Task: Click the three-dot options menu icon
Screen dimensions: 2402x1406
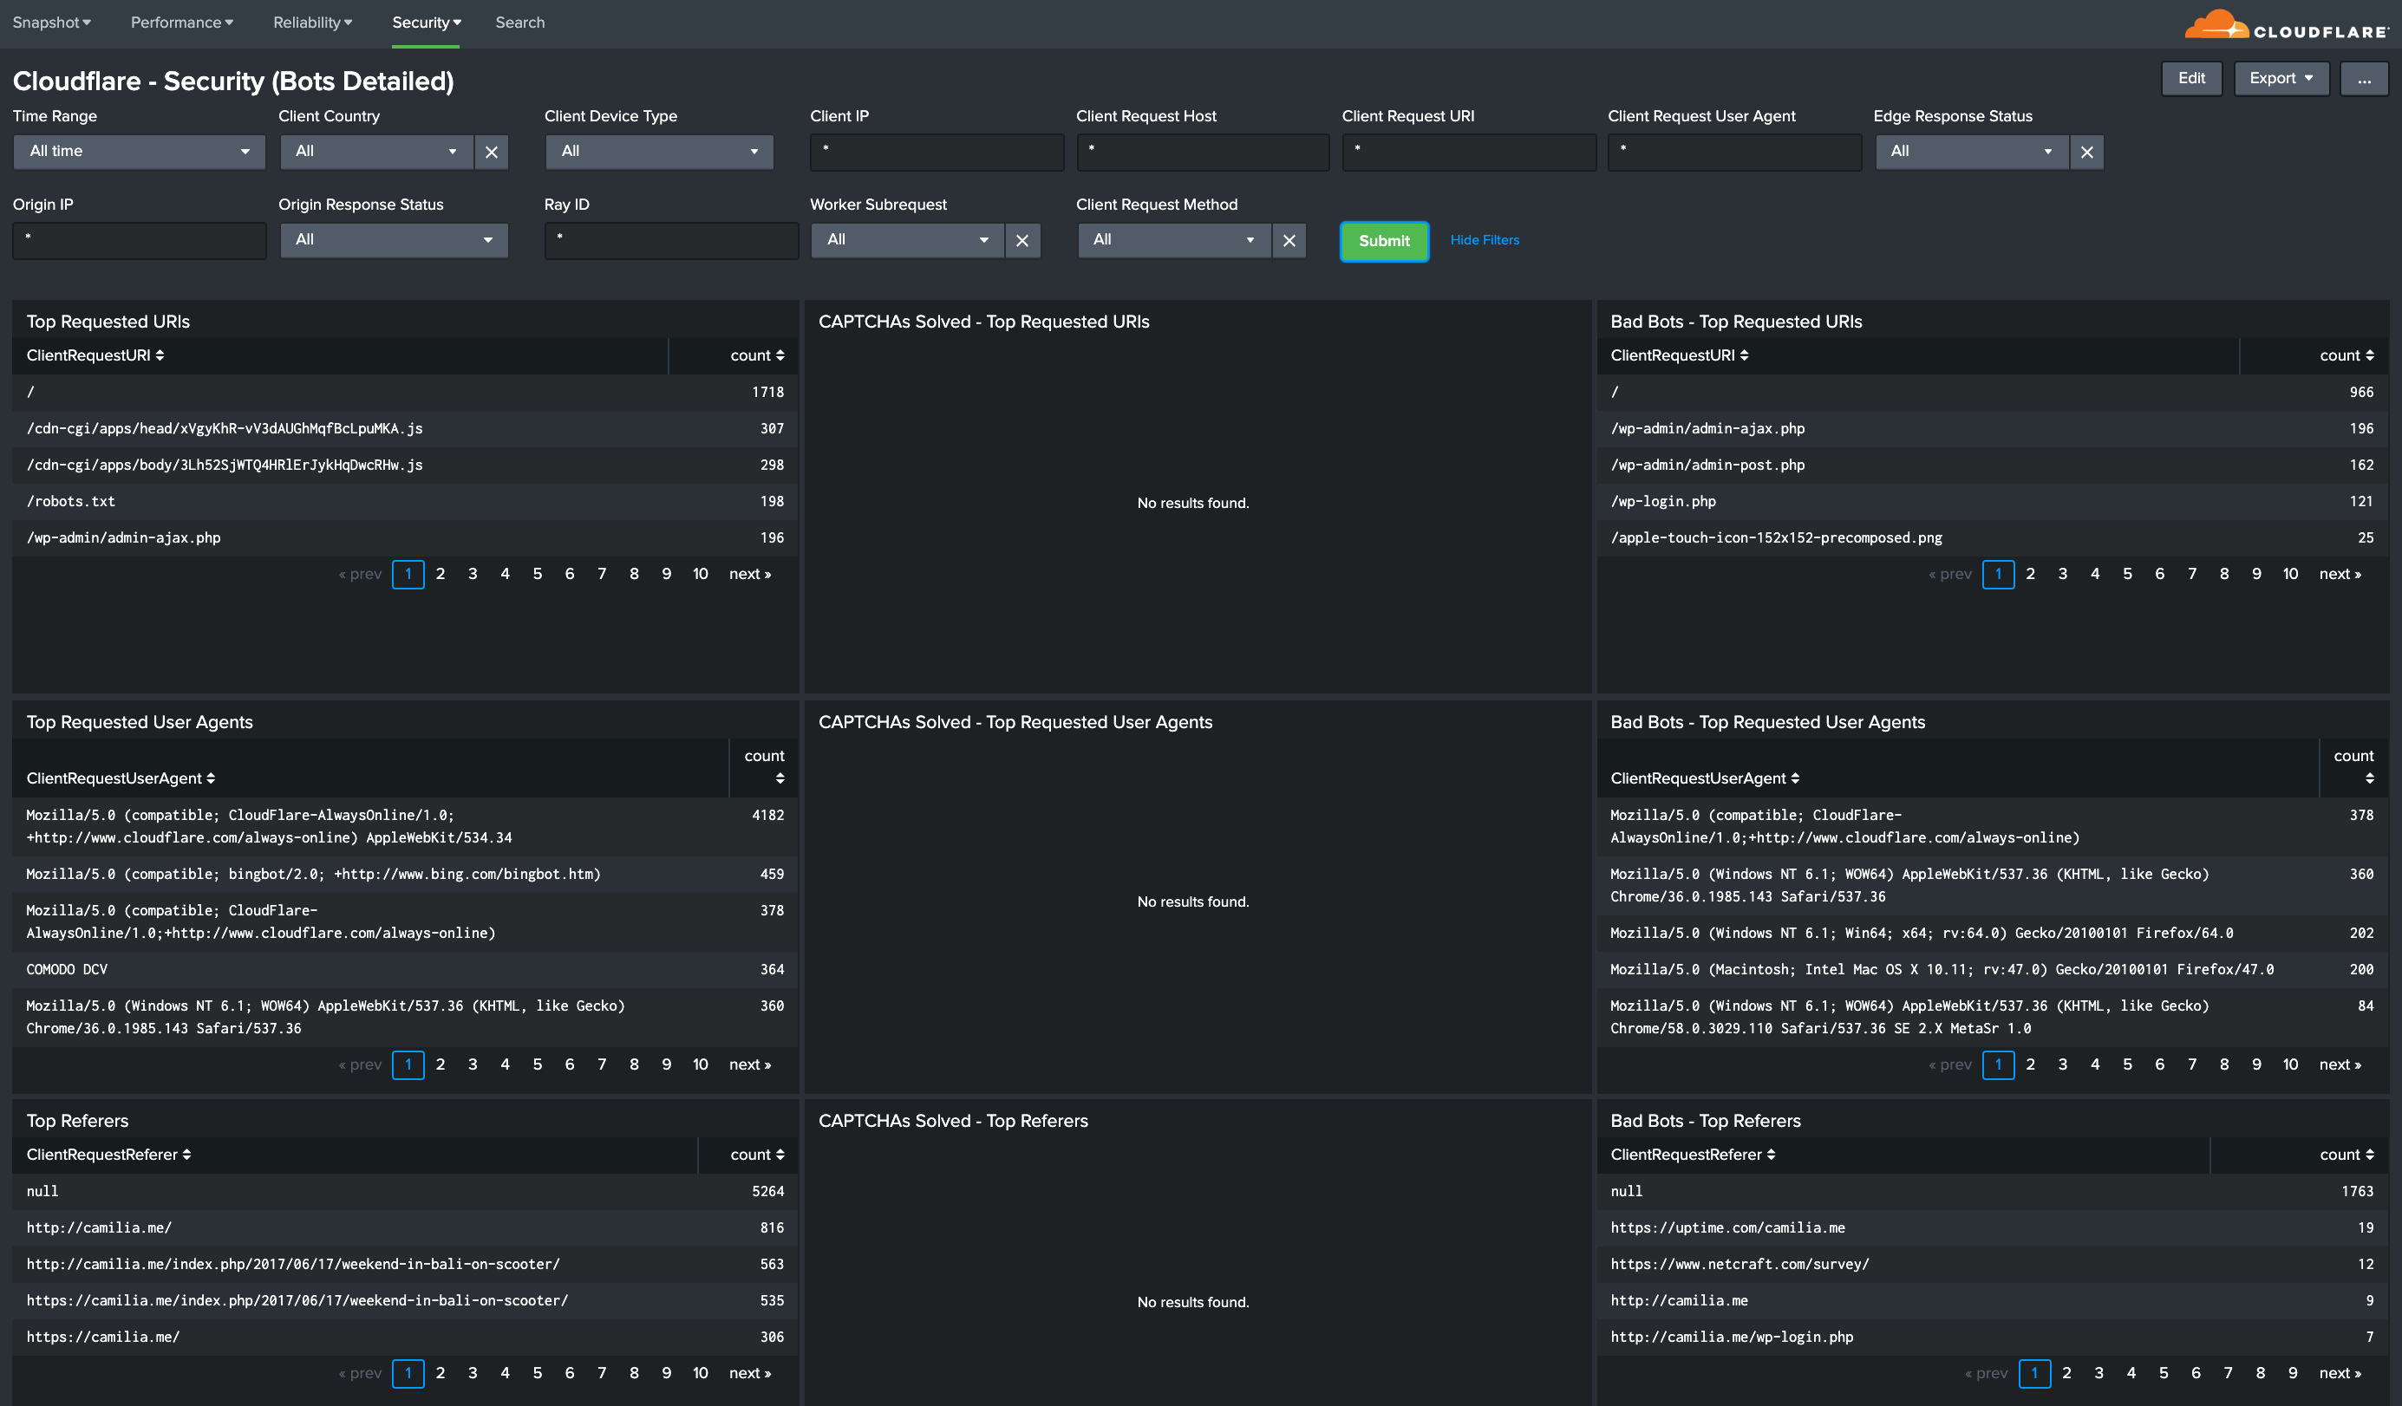Action: tap(2366, 79)
